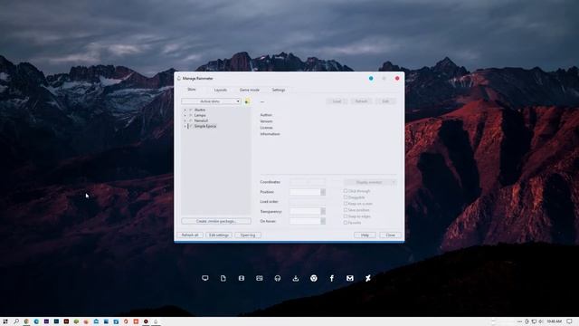Open the Active skins dropdown
Image resolution: width=579 pixels, height=326 pixels.
click(211, 101)
